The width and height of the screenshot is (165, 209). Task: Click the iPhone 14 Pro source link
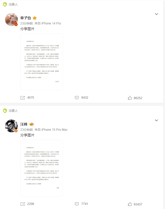(x=51, y=23)
